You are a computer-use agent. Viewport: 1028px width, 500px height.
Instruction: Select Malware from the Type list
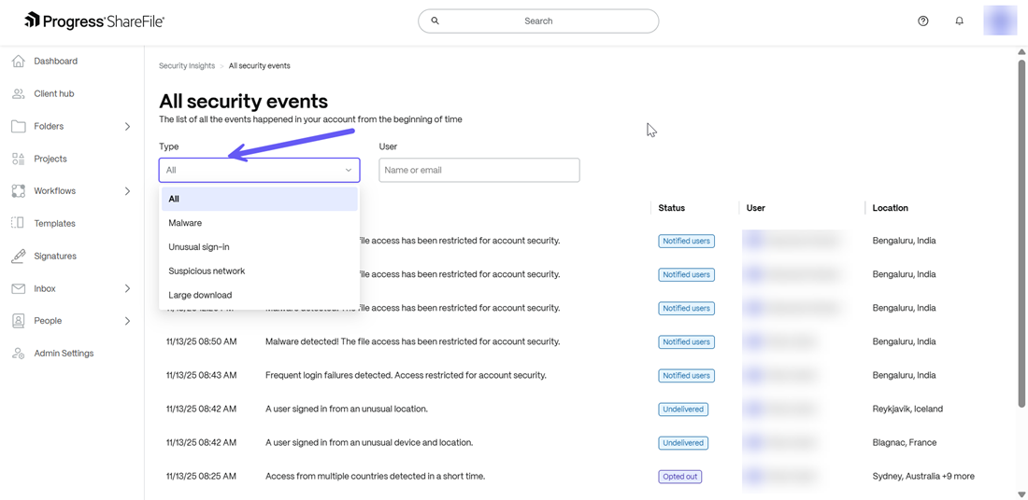[185, 223]
